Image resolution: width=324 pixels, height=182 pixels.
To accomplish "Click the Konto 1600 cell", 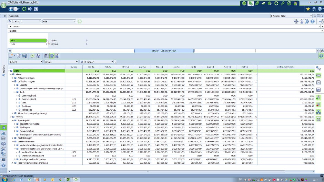I will [74, 152].
